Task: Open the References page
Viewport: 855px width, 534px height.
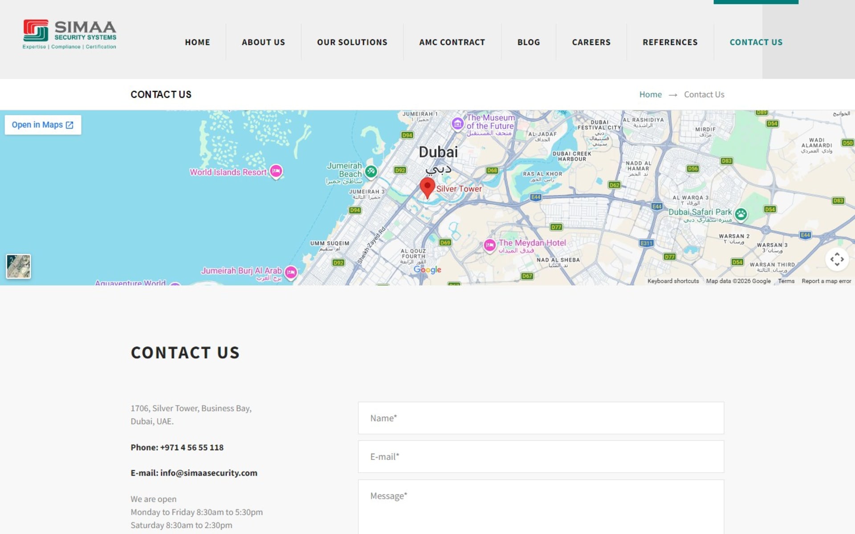Action: [670, 42]
